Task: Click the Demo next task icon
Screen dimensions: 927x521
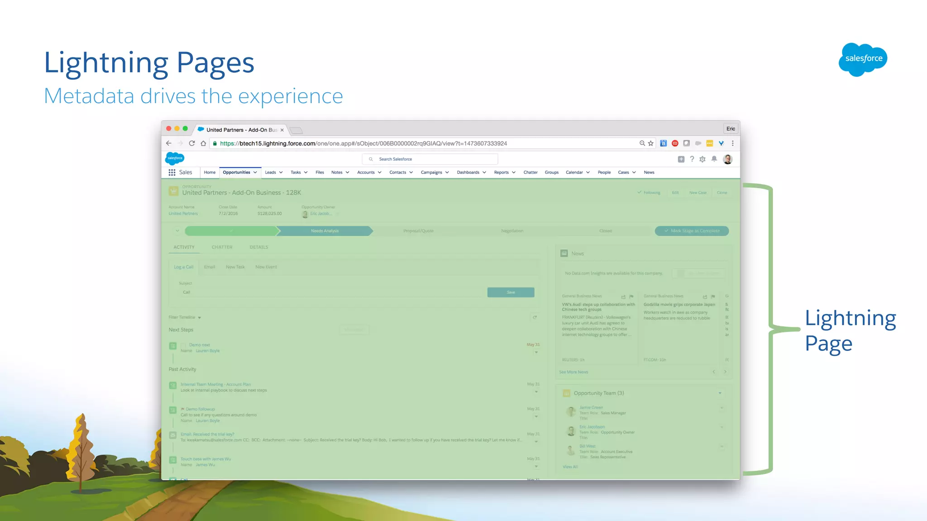Action: [x=173, y=346]
